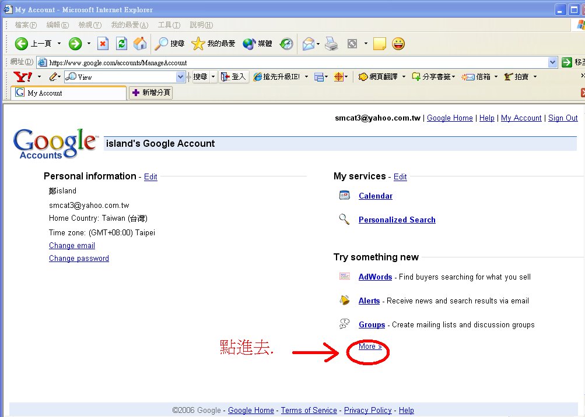Click the Google Accounts logo
Viewport: 585px width, 417px height.
[55, 143]
